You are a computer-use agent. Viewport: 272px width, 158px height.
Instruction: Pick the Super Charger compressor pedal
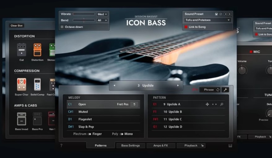(x=22, y=85)
